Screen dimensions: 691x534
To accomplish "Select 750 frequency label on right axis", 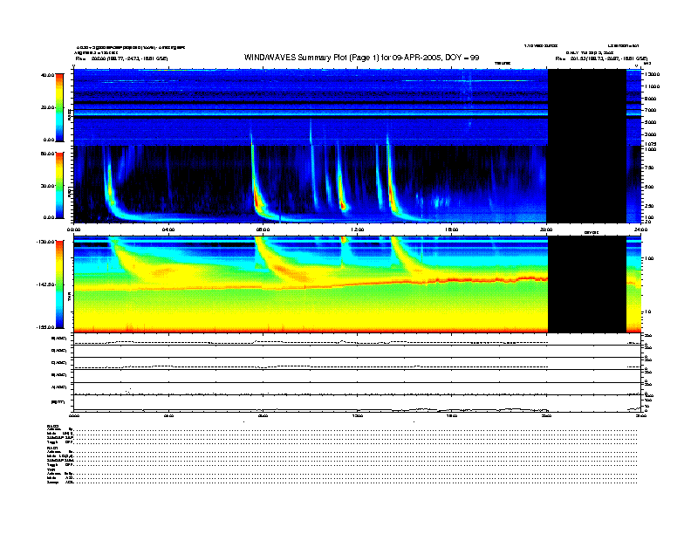I will [649, 168].
